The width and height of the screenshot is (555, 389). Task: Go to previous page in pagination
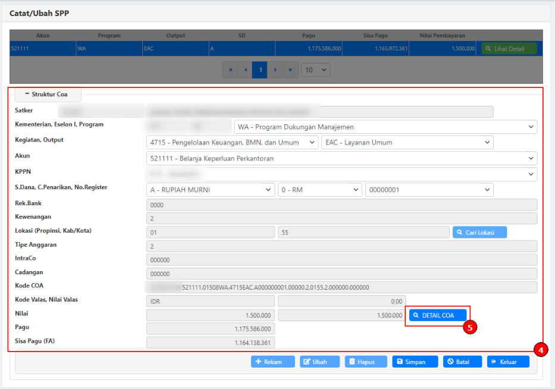244,70
